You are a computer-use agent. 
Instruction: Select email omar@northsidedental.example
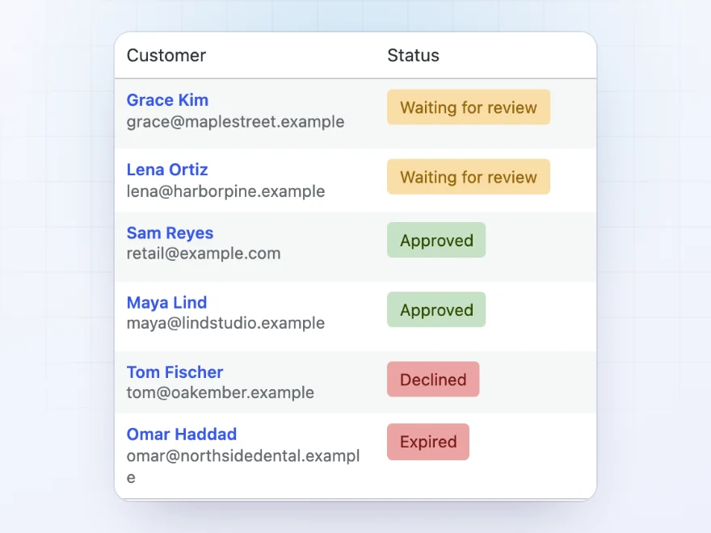(x=243, y=467)
